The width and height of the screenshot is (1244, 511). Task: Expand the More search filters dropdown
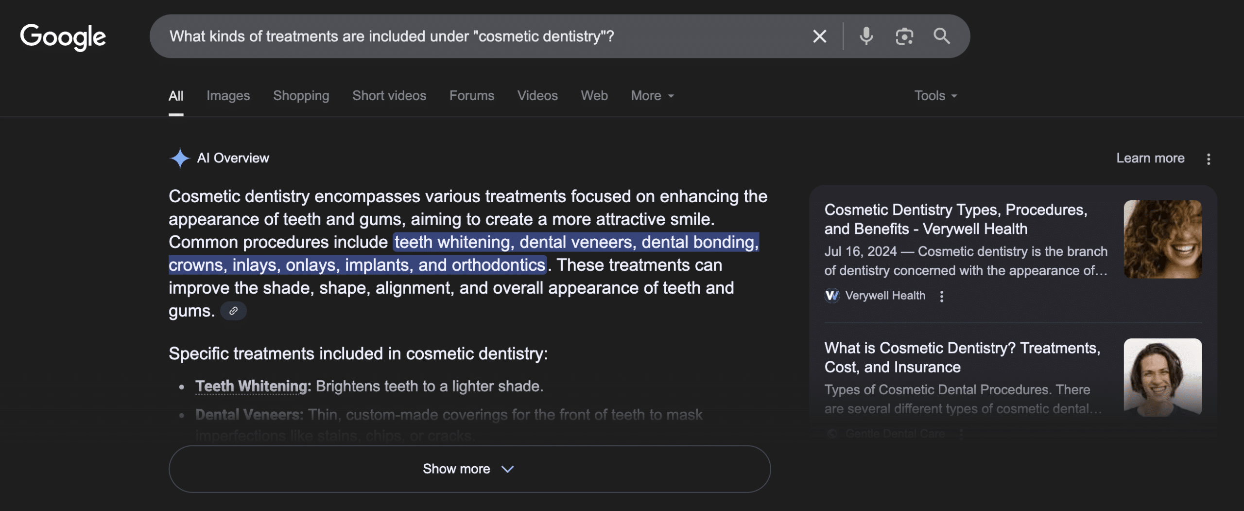click(x=652, y=96)
